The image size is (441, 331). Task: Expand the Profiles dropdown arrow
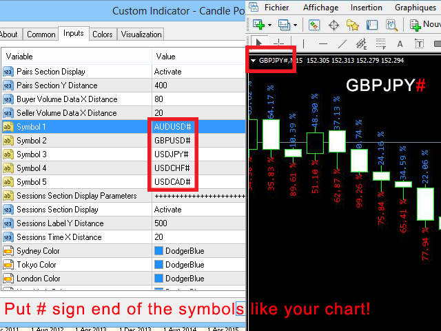(x=295, y=25)
